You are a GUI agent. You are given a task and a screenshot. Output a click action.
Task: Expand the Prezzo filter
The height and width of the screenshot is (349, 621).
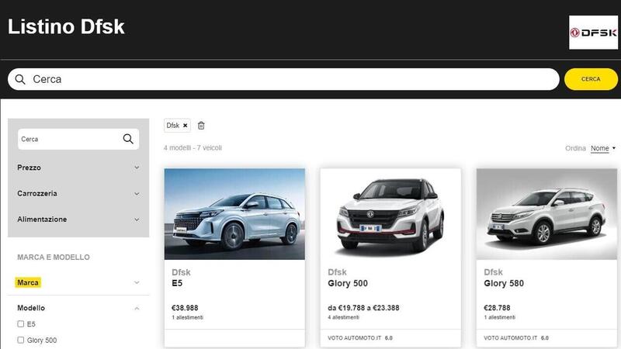point(78,168)
